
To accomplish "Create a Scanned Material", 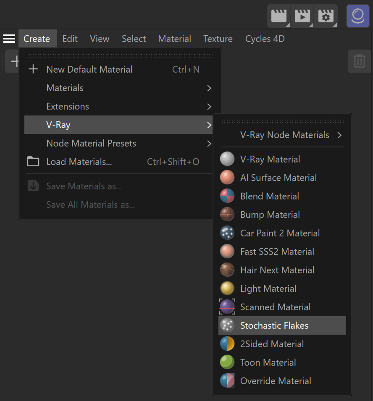I will pyautogui.click(x=282, y=307).
